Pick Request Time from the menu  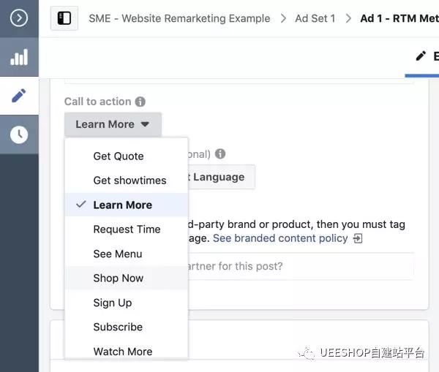tap(127, 229)
